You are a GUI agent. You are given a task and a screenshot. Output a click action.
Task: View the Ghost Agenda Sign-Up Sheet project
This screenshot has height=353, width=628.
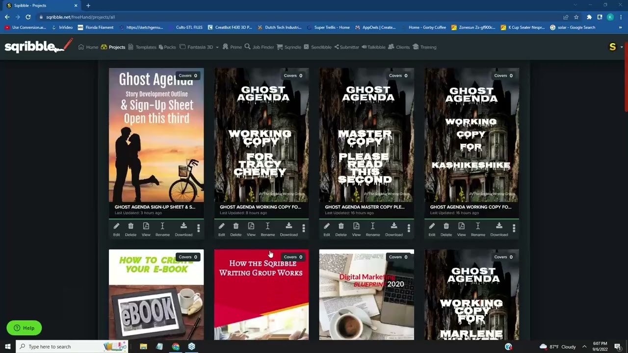point(146,229)
